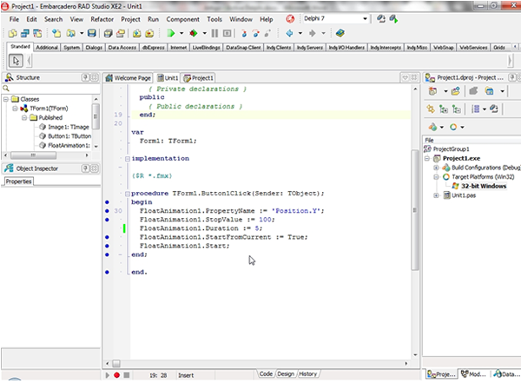Toggle breakpoint on FloatAnimation1.Start line
The image size is (521, 383).
pyautogui.click(x=107, y=246)
